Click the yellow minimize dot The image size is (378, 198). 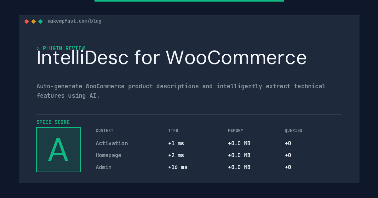click(33, 21)
